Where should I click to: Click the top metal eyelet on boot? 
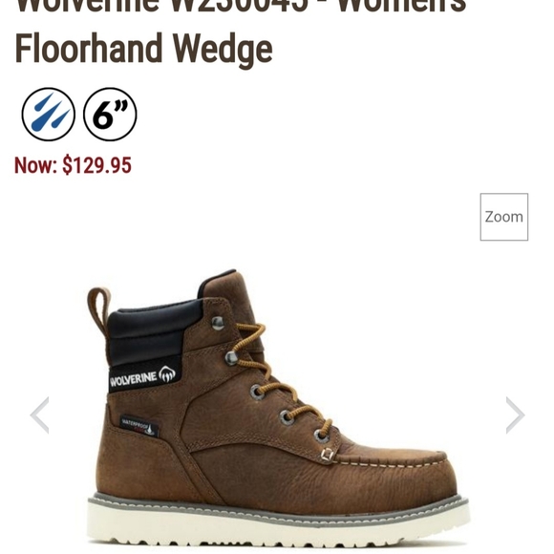(x=218, y=323)
